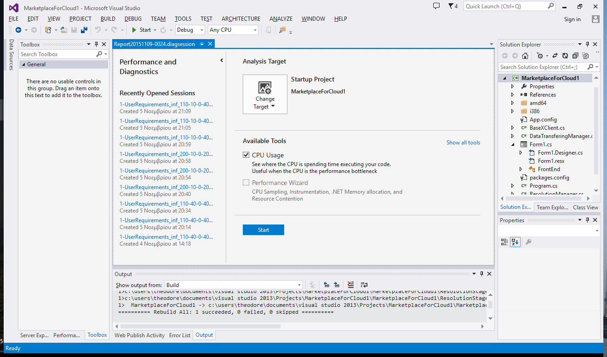Image resolution: width=607 pixels, height=357 pixels.
Task: Open the FILE menu
Action: pos(14,19)
